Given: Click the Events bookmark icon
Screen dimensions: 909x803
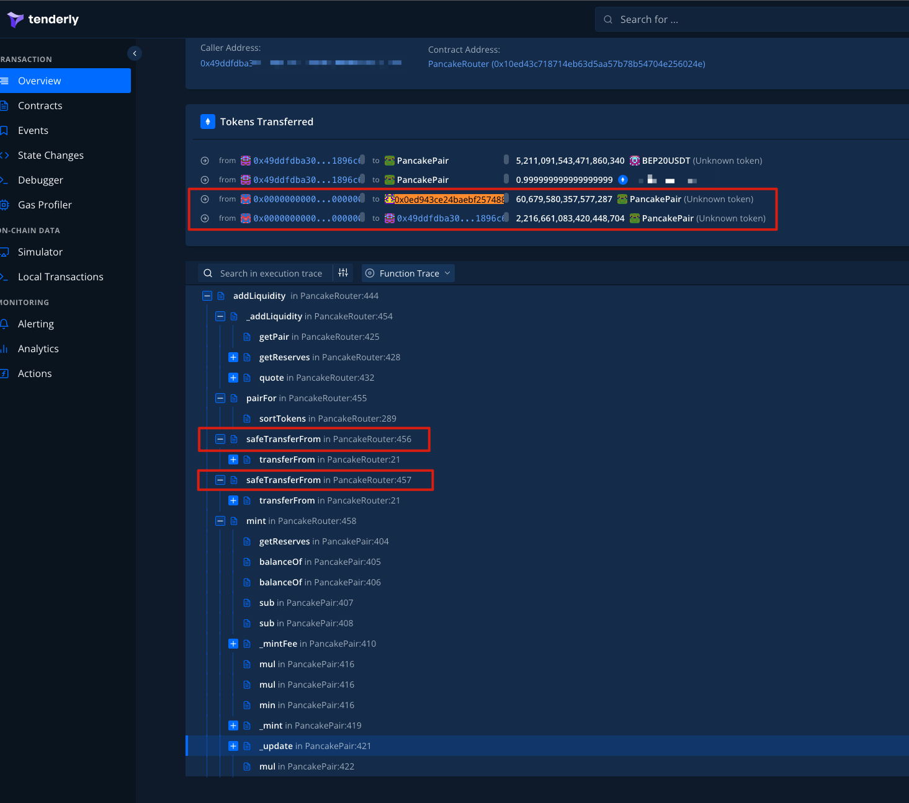Looking at the screenshot, I should [4, 130].
